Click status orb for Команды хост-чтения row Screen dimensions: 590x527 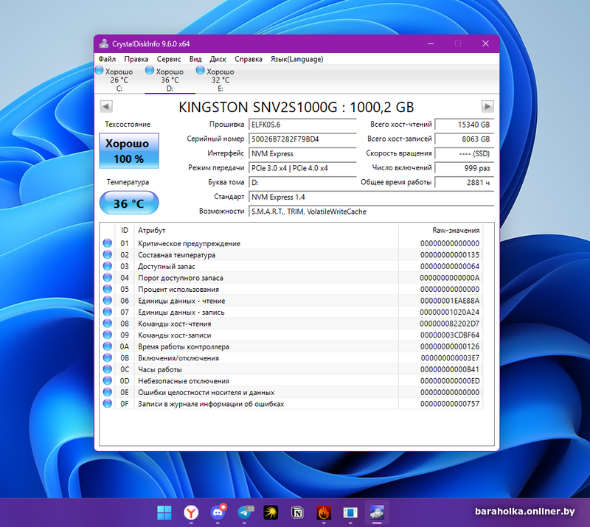[x=107, y=324]
